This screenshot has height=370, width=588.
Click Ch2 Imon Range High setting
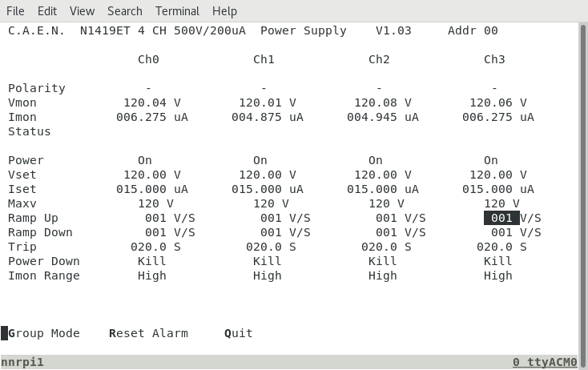point(382,276)
